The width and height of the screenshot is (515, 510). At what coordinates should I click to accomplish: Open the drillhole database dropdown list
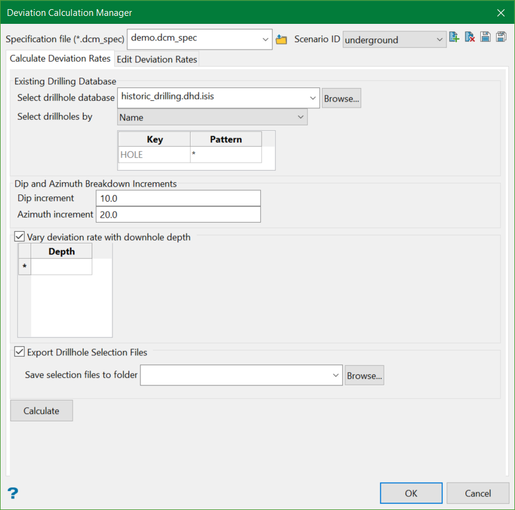click(313, 98)
